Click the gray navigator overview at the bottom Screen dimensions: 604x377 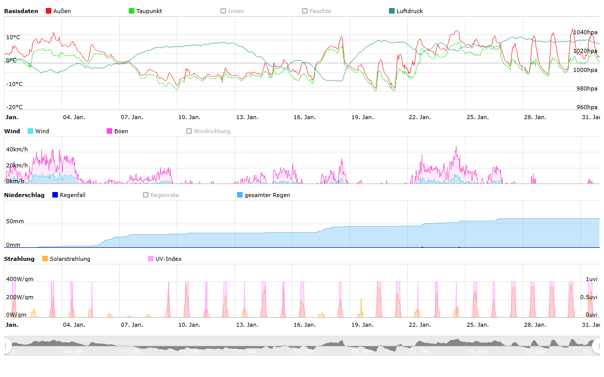pyautogui.click(x=302, y=346)
